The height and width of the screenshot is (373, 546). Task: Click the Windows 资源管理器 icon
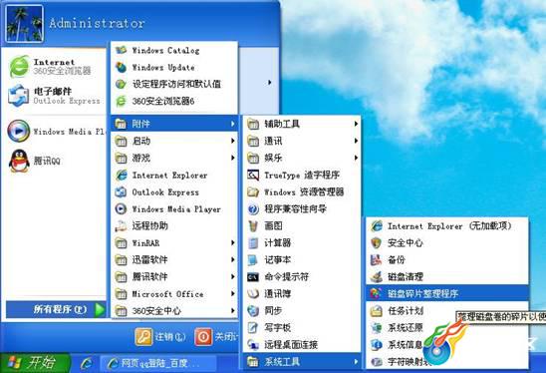[x=253, y=191]
